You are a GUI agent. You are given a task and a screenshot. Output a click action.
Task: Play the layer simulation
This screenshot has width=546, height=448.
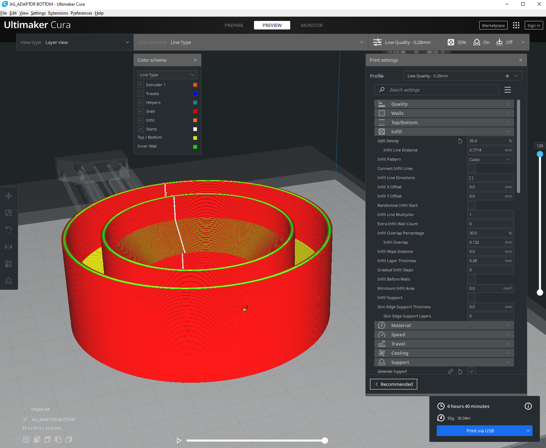tap(179, 441)
